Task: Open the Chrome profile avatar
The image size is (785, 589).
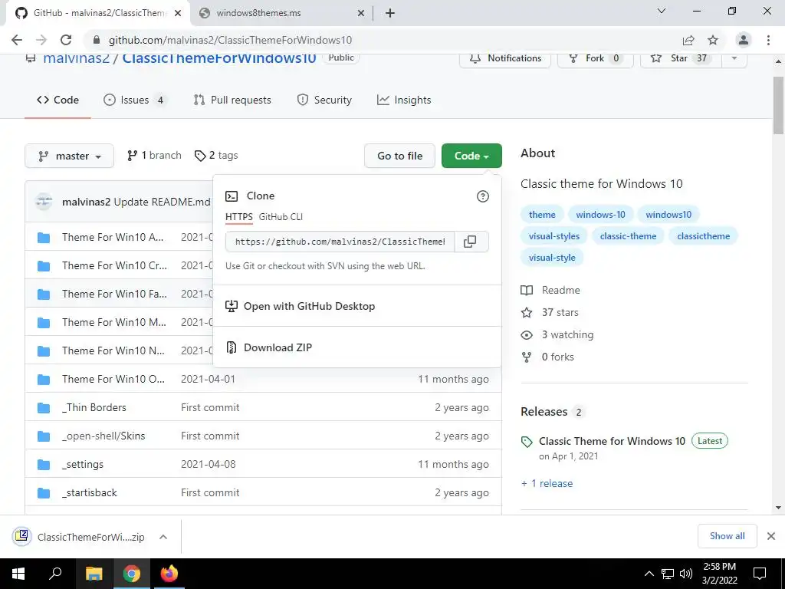Action: tap(744, 40)
